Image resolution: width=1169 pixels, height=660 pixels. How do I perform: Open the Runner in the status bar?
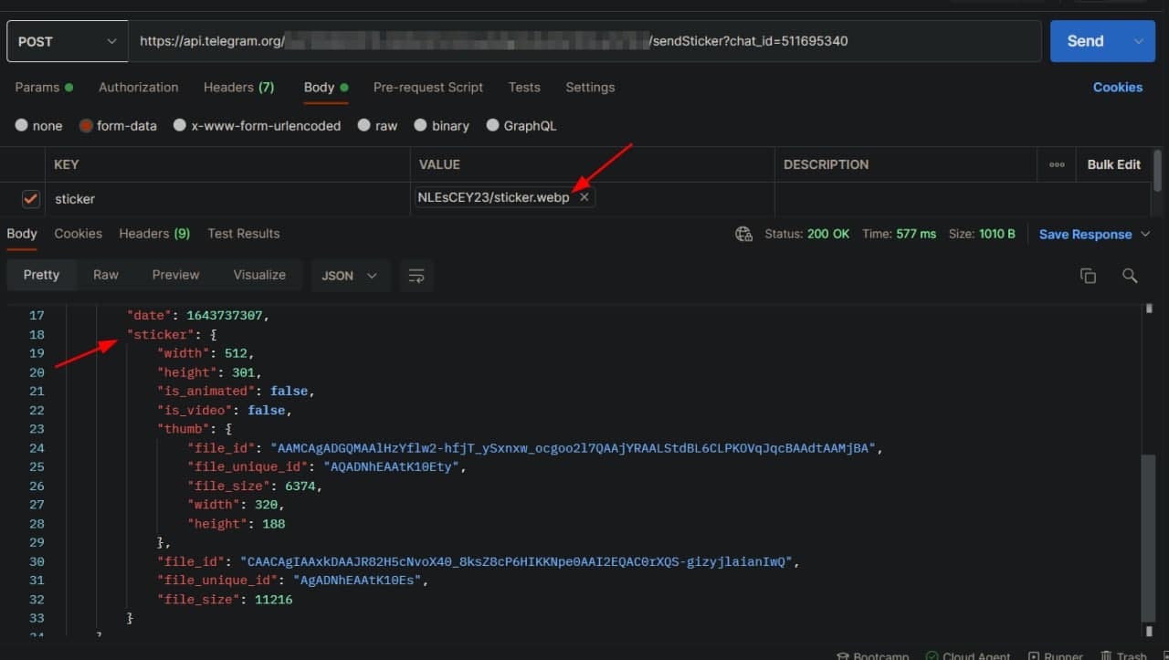[1035, 655]
